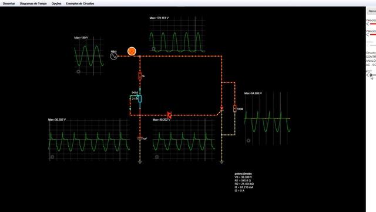Click the Vd = 33.399 V info line

pos(243,177)
